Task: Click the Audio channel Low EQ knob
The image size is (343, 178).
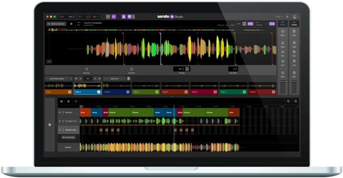Action: coord(294,61)
